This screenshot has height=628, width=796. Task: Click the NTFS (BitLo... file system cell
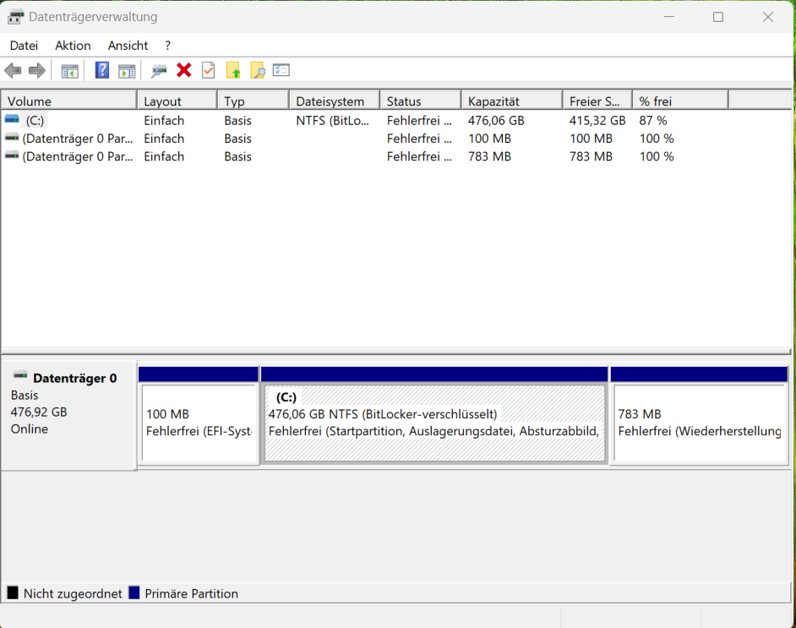[x=333, y=121]
